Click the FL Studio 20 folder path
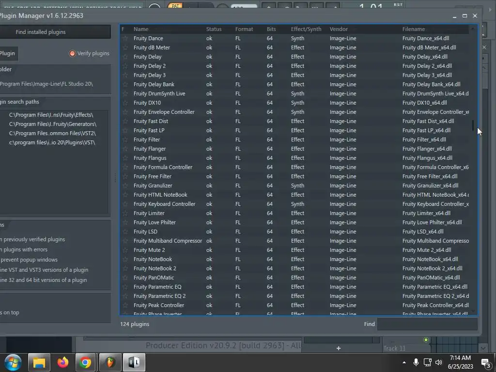Screen dimensions: 496x372 pos(46,84)
